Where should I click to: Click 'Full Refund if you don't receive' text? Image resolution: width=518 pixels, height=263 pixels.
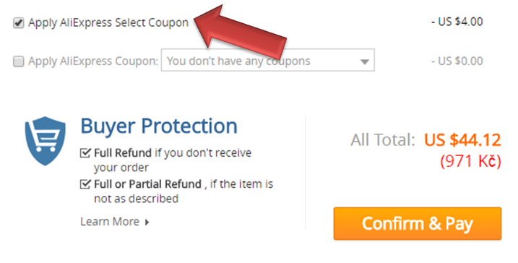click(173, 153)
